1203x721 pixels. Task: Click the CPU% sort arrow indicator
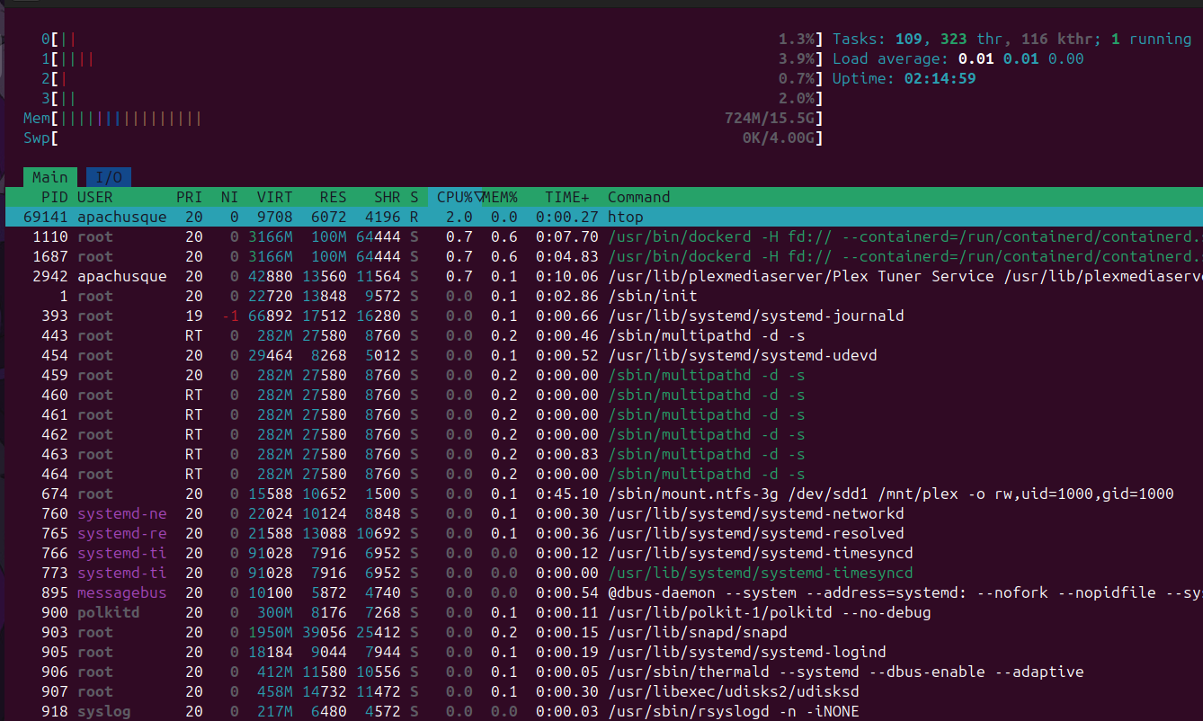pyautogui.click(x=479, y=197)
